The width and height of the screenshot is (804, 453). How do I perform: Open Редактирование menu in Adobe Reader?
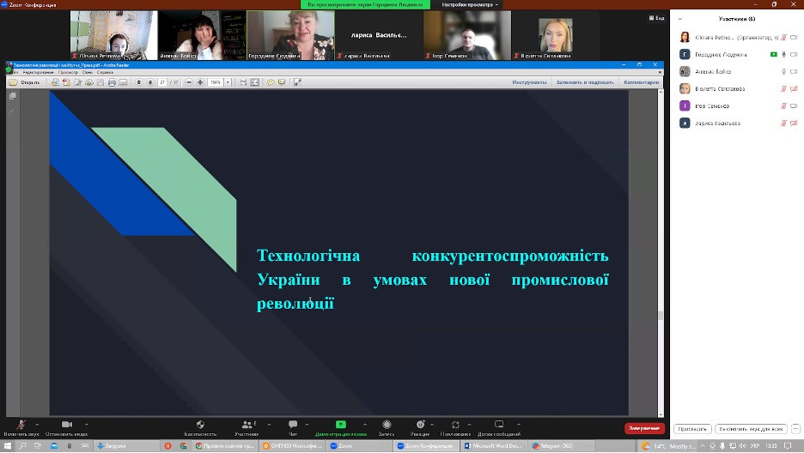tap(39, 73)
